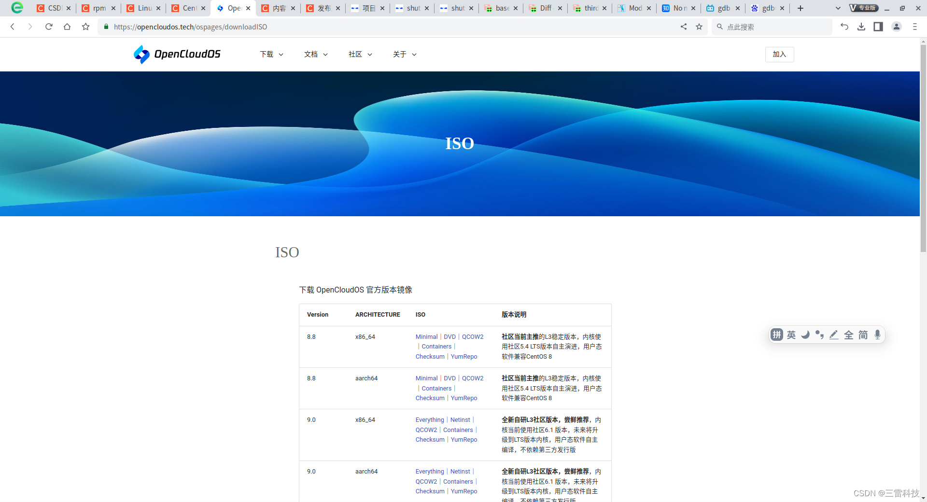Open QCOW2 link for 8.8 x86_64
This screenshot has width=927, height=502.
(473, 336)
